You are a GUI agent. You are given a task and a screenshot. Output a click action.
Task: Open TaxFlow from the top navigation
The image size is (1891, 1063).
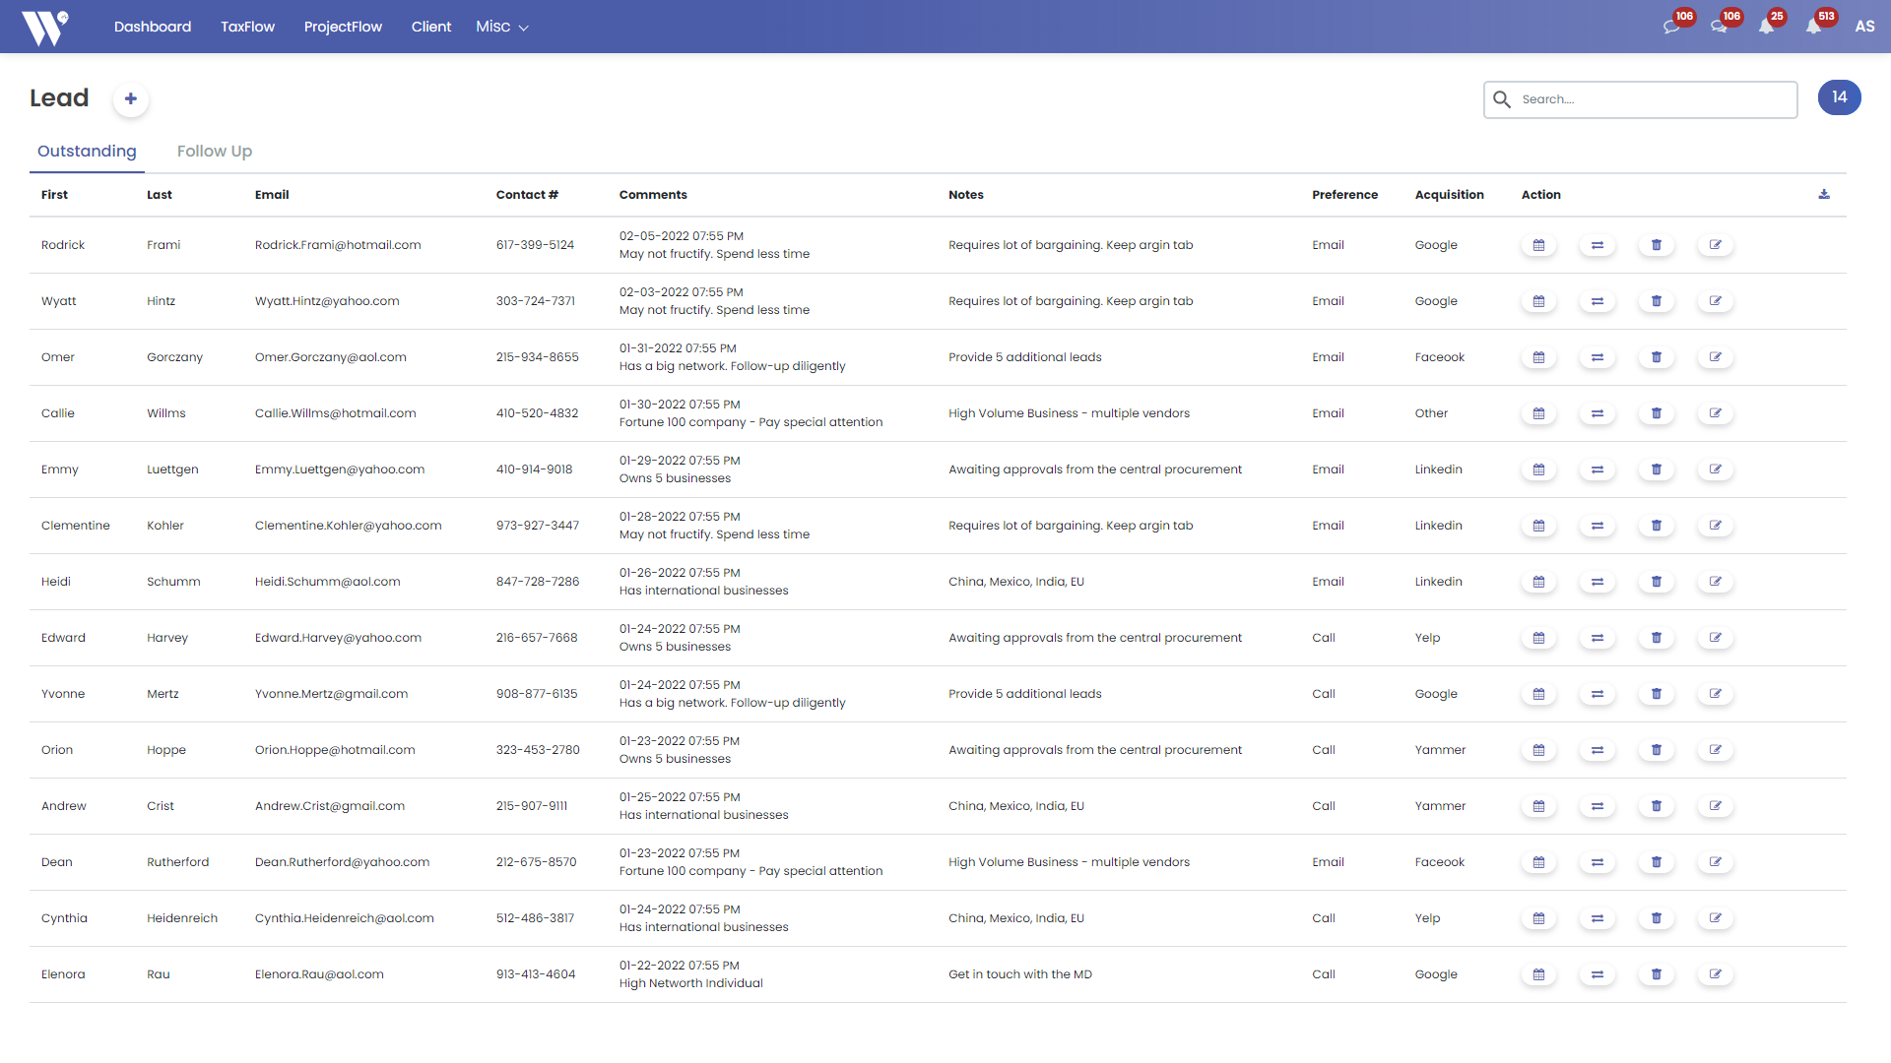pos(247,27)
